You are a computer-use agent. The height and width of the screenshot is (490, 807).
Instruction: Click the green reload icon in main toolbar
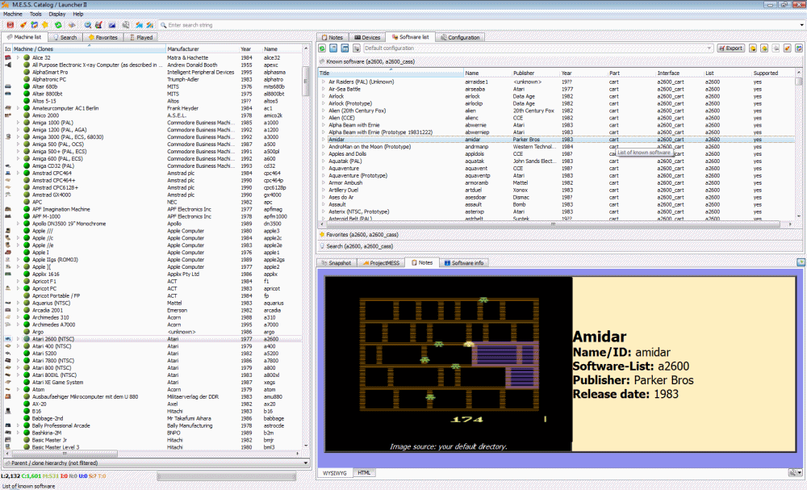click(x=58, y=25)
